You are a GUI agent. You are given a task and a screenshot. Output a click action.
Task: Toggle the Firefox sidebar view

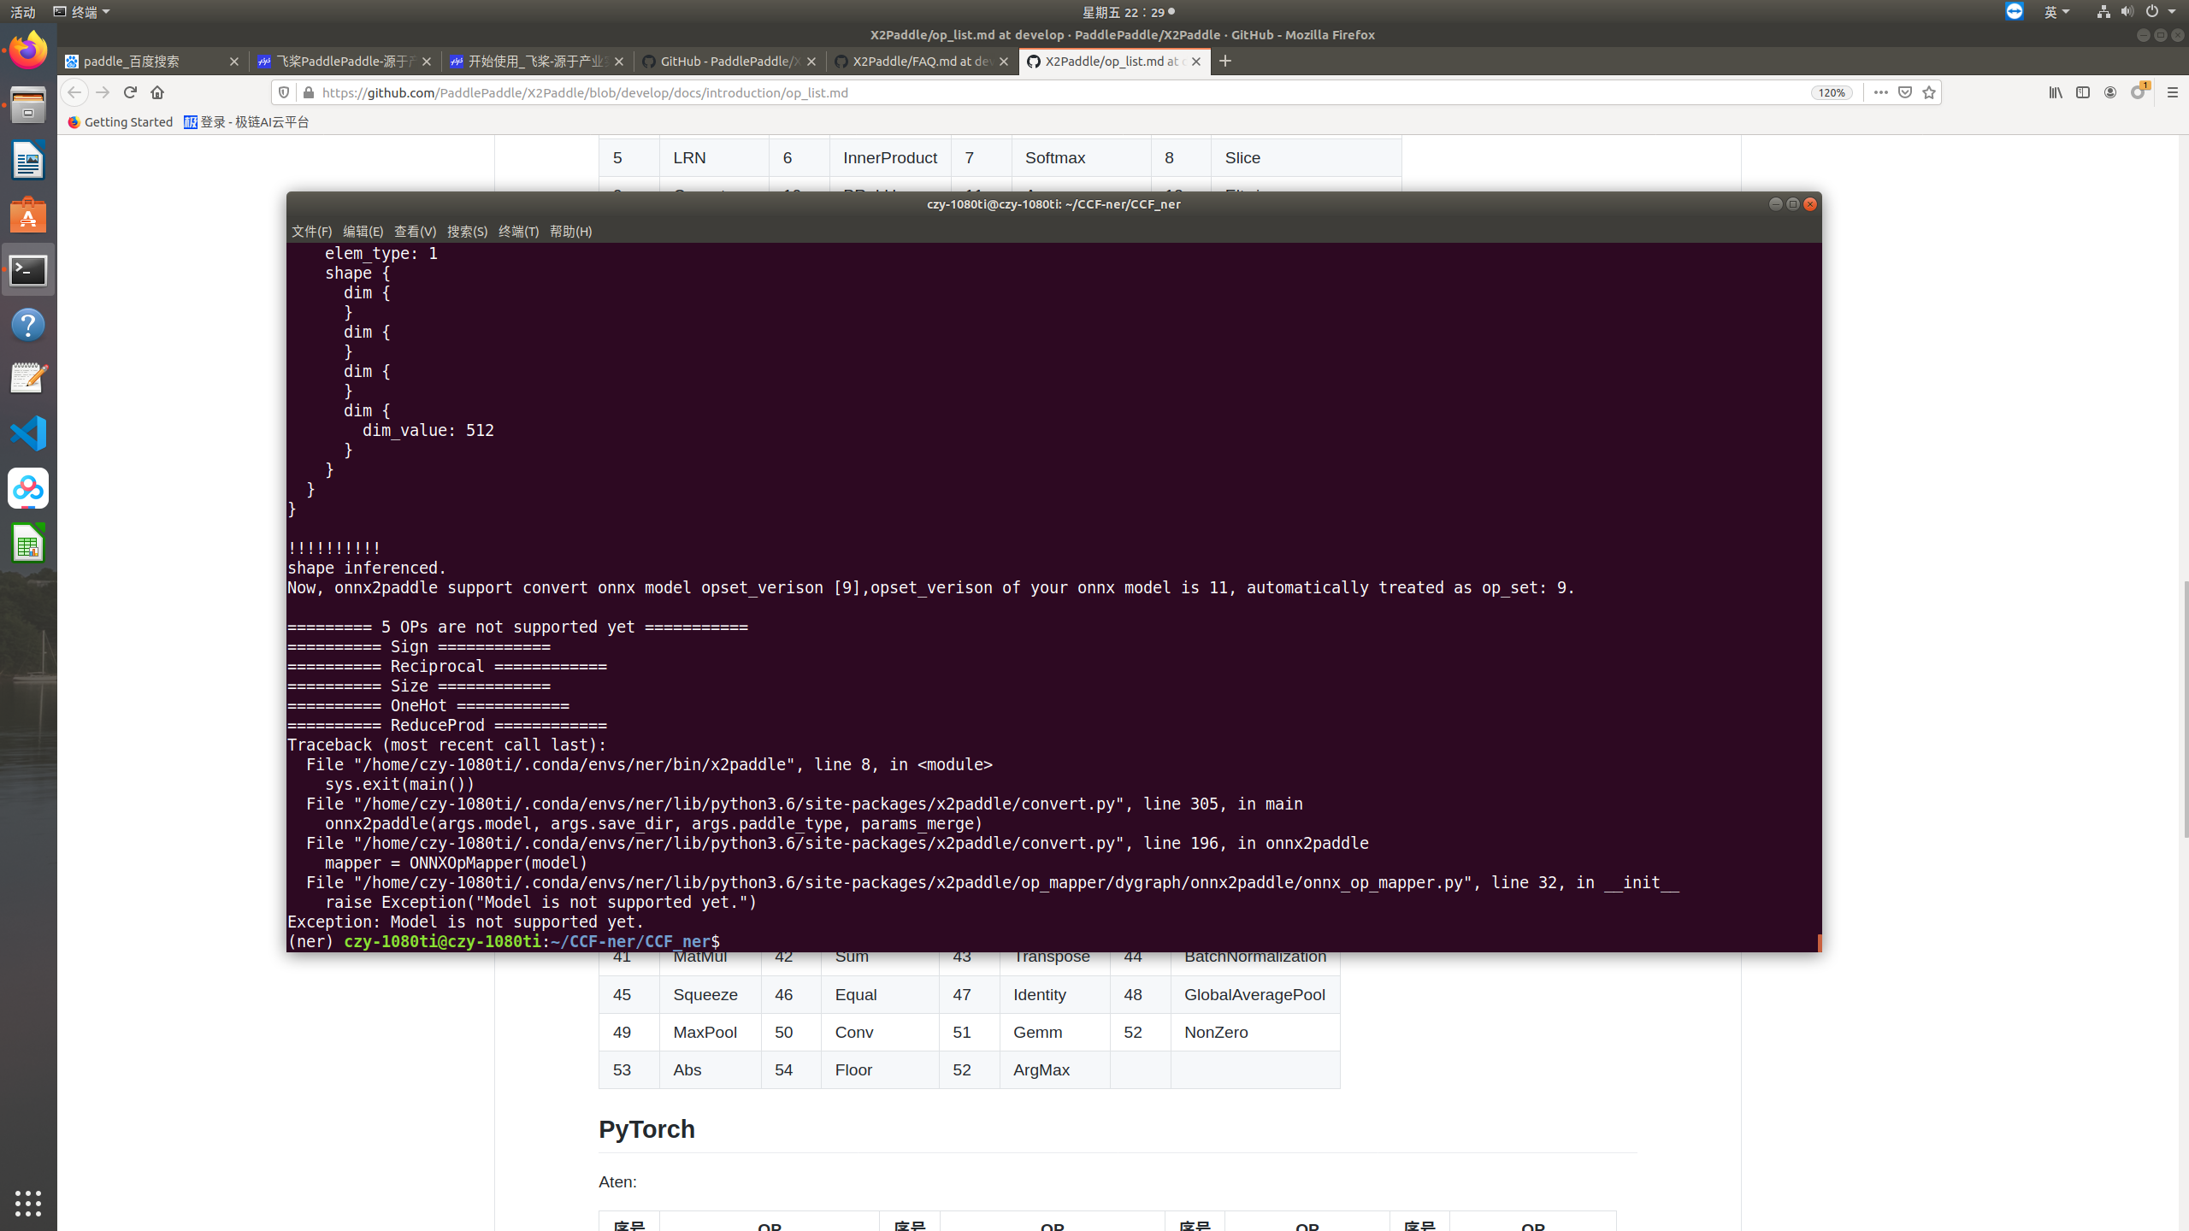point(2083,92)
